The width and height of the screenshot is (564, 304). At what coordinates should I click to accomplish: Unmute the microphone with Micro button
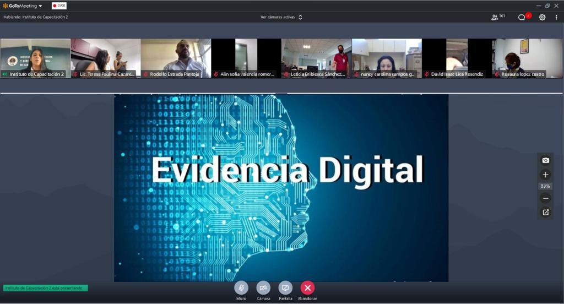pos(241,287)
